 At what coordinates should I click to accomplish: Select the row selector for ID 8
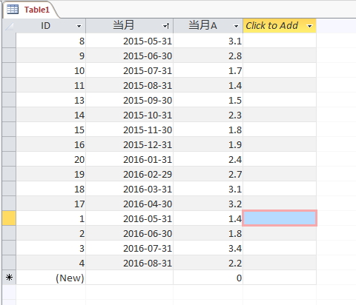coord(9,41)
